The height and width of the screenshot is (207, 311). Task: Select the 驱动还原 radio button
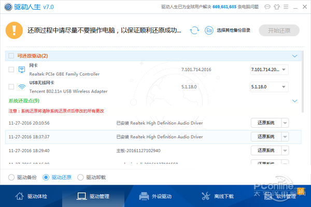pos(46,178)
